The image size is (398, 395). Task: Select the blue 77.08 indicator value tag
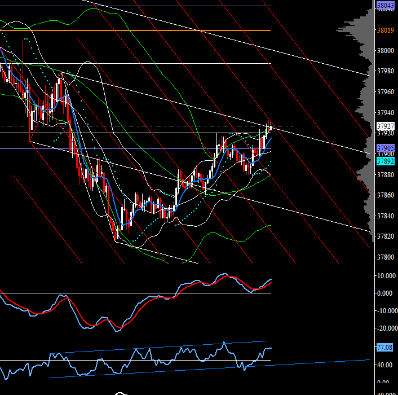point(385,347)
